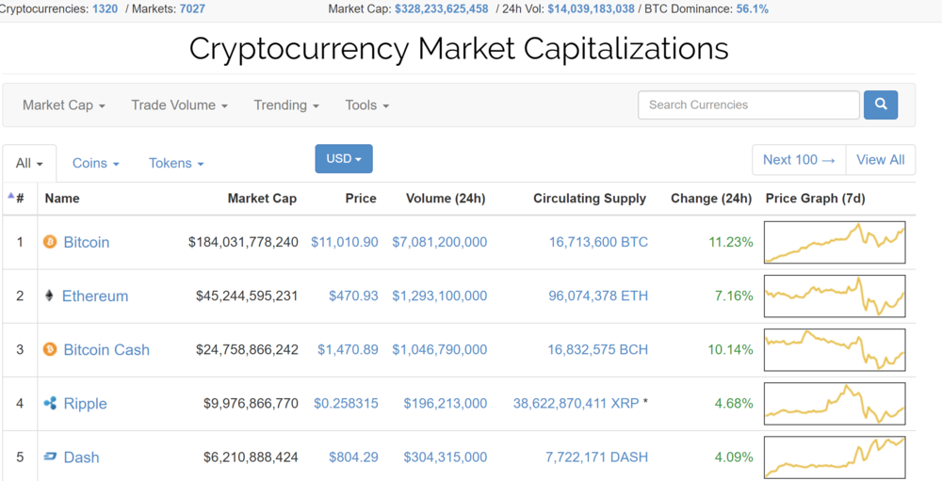942x481 pixels.
Task: Select the Tokens filter tab
Action: click(176, 163)
